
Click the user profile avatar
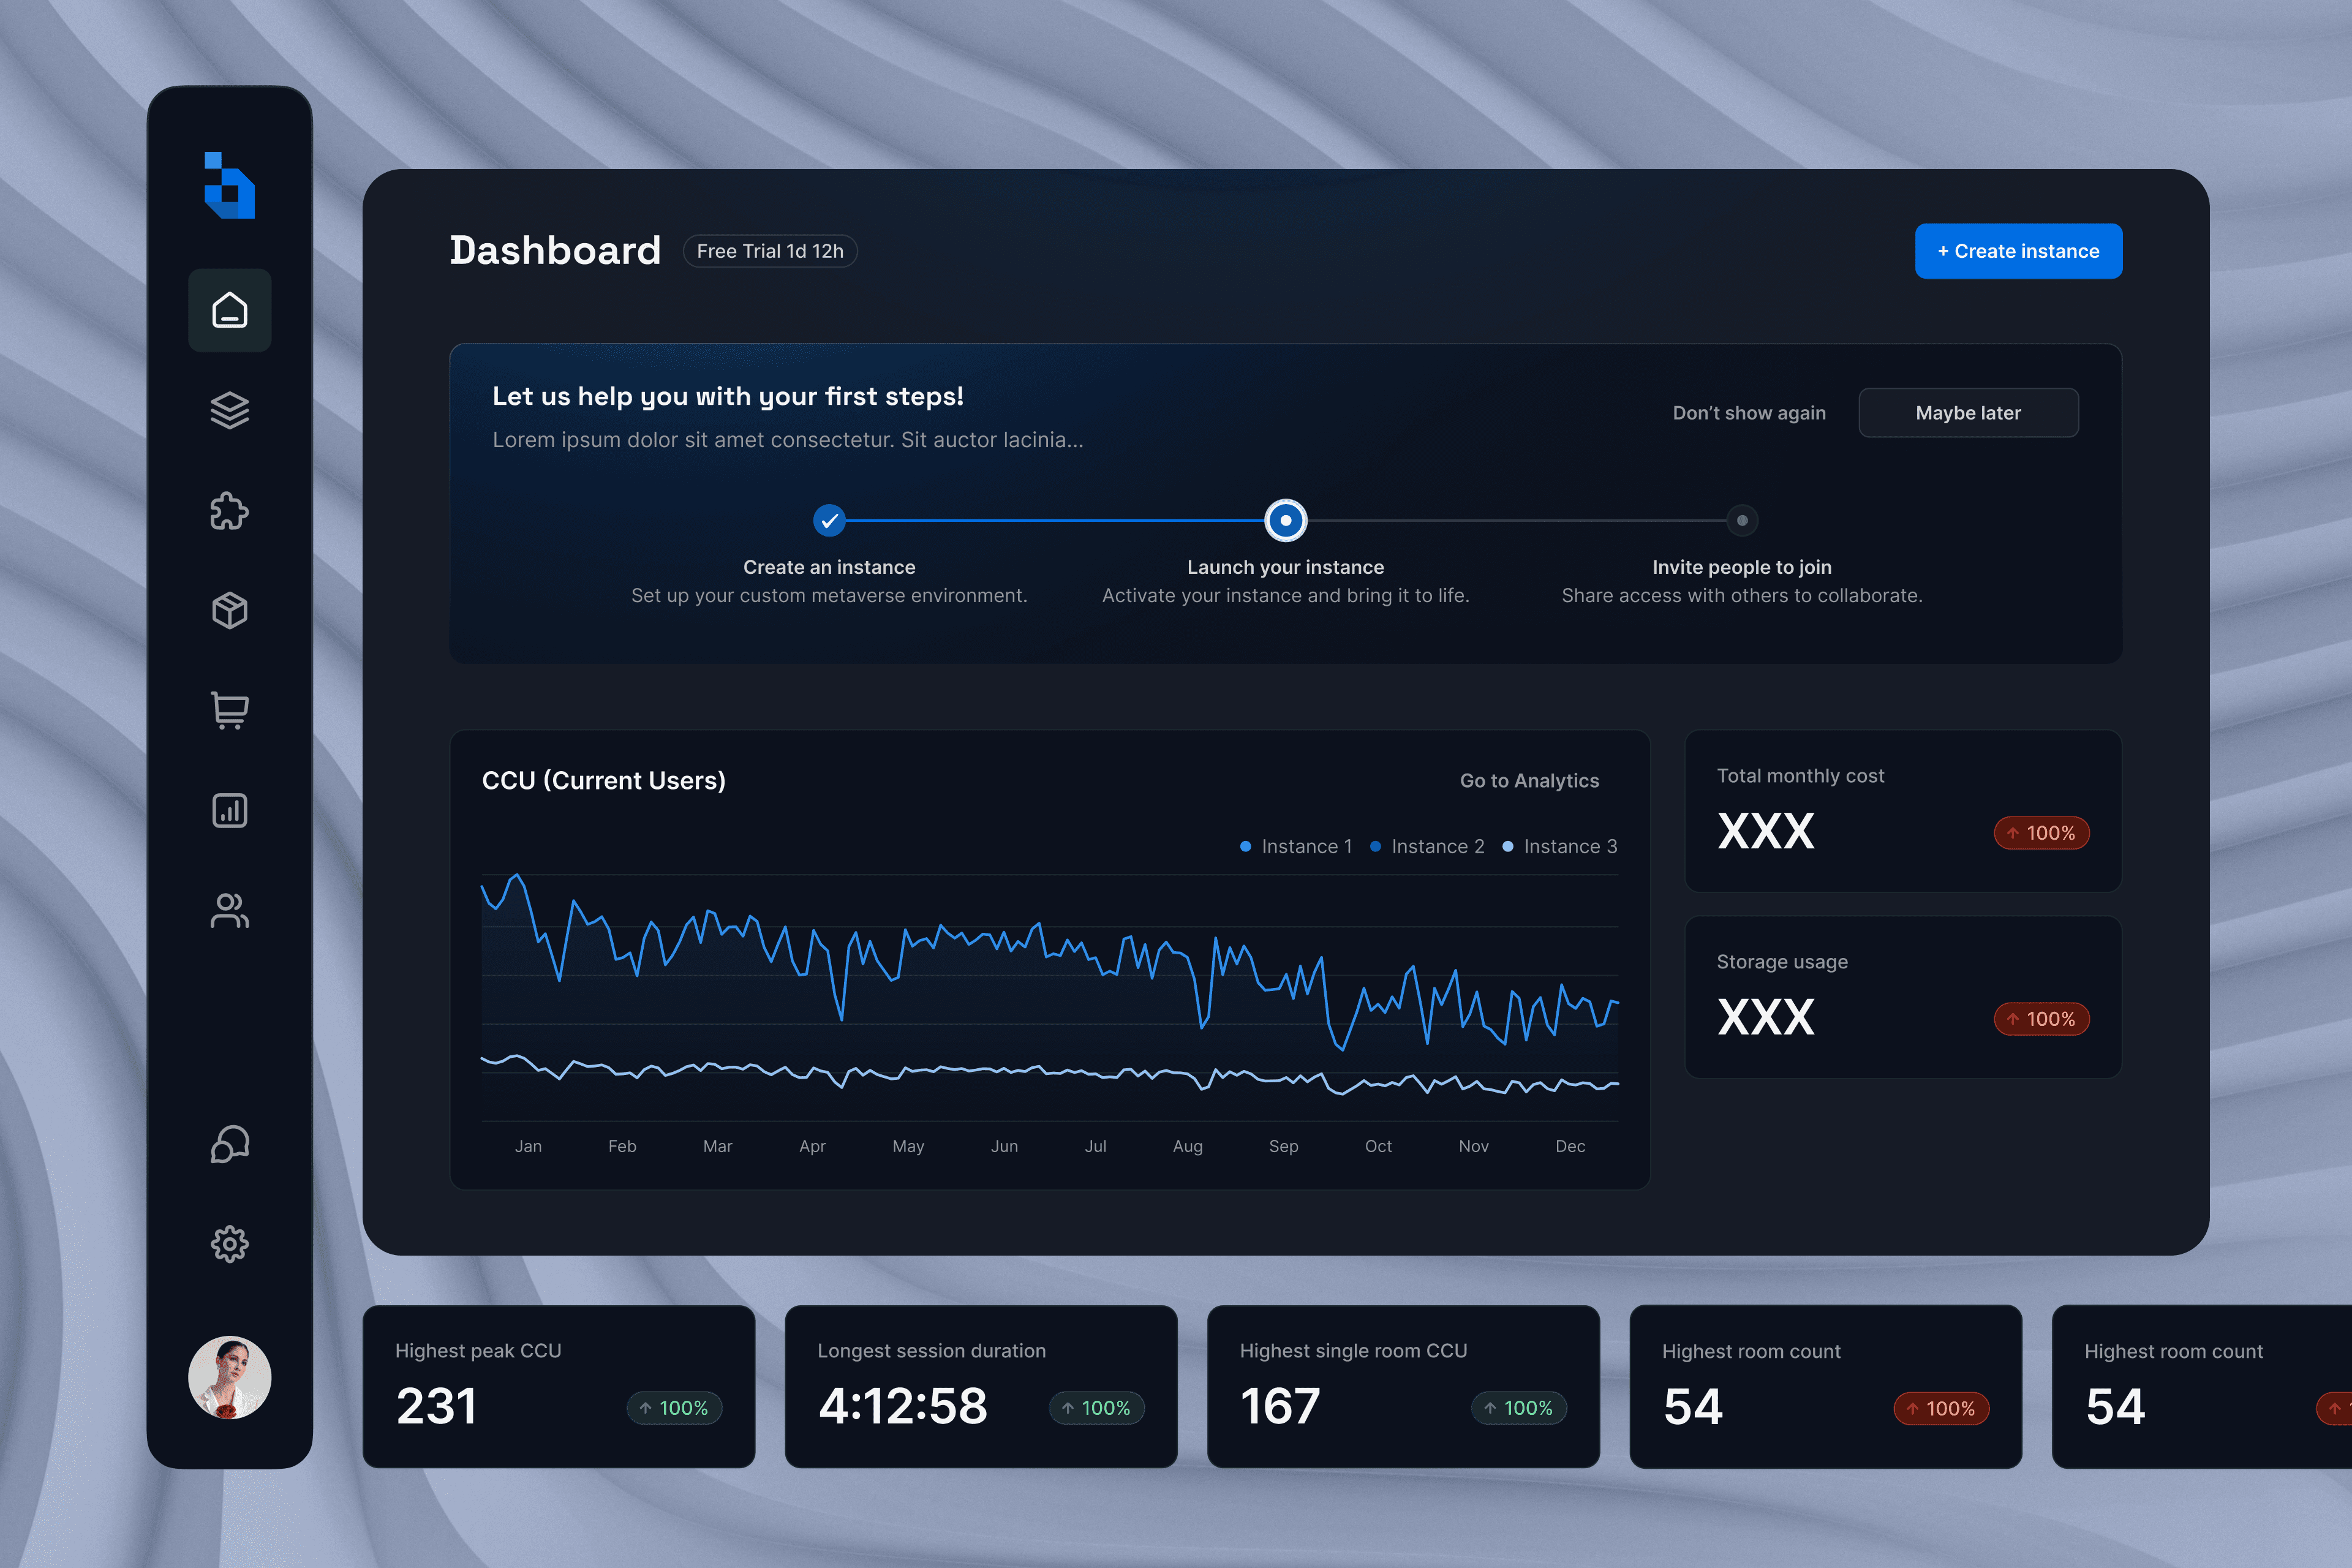click(229, 1377)
